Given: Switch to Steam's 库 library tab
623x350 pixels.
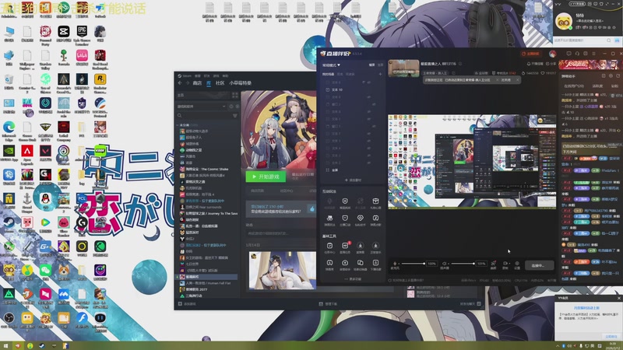Looking at the screenshot, I should coord(209,83).
